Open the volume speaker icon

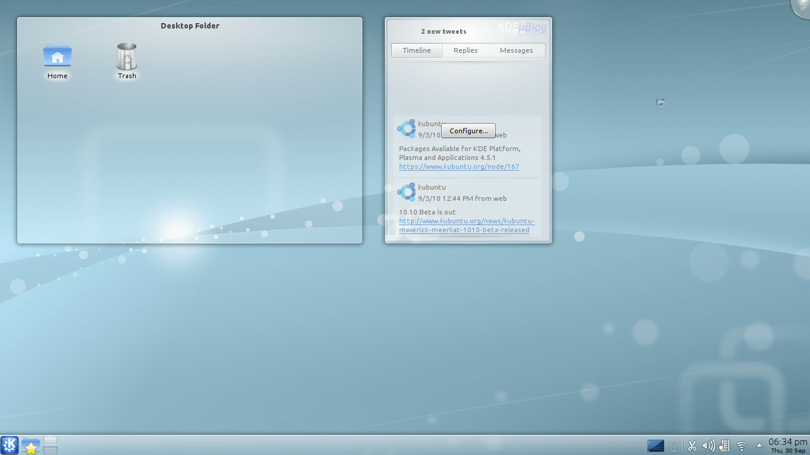tap(708, 446)
